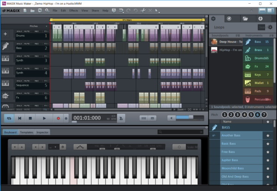
Task: Select the Basic Bass loop
Action: [241, 144]
